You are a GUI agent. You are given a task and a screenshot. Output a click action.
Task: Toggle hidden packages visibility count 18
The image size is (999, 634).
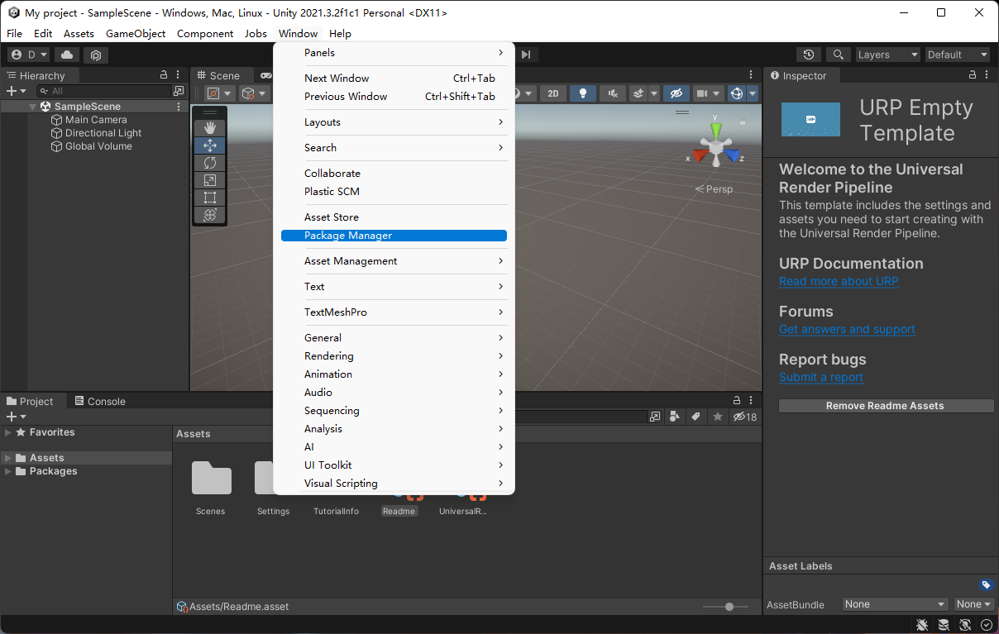[x=744, y=417]
